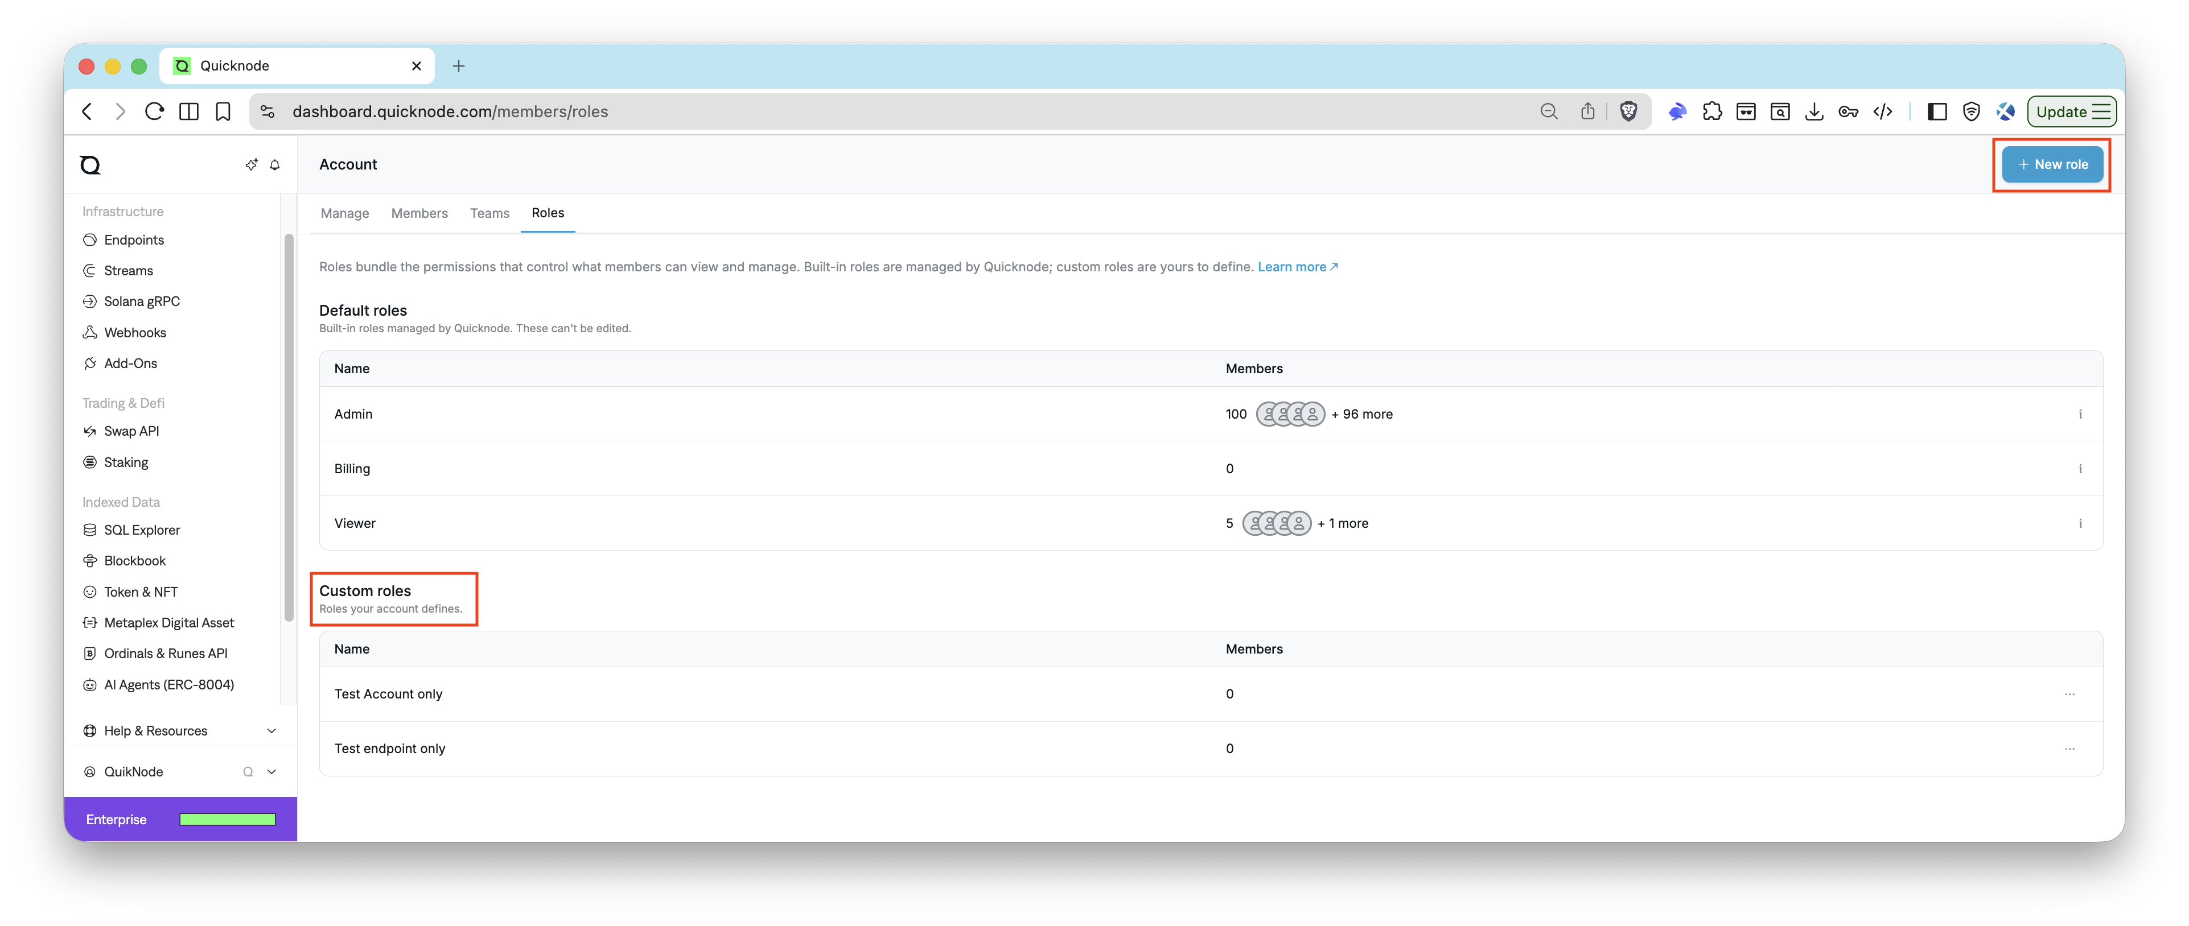Image resolution: width=2189 pixels, height=926 pixels.
Task: Click the Test endpoint only role
Action: point(389,749)
